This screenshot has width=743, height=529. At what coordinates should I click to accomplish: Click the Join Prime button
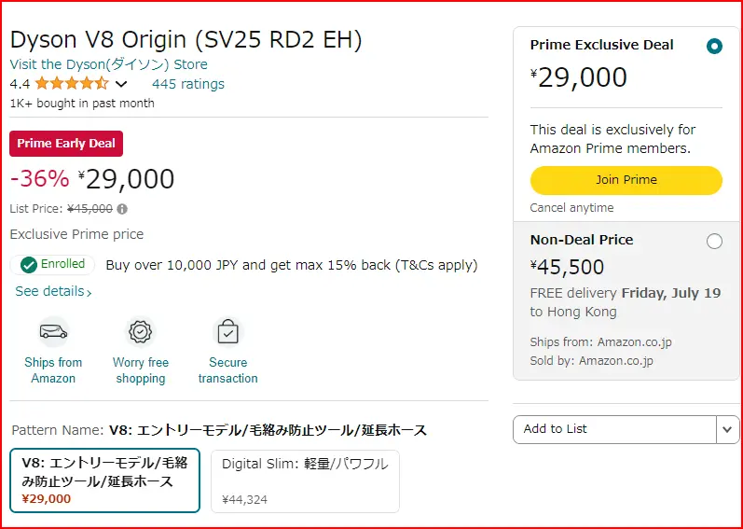point(626,180)
